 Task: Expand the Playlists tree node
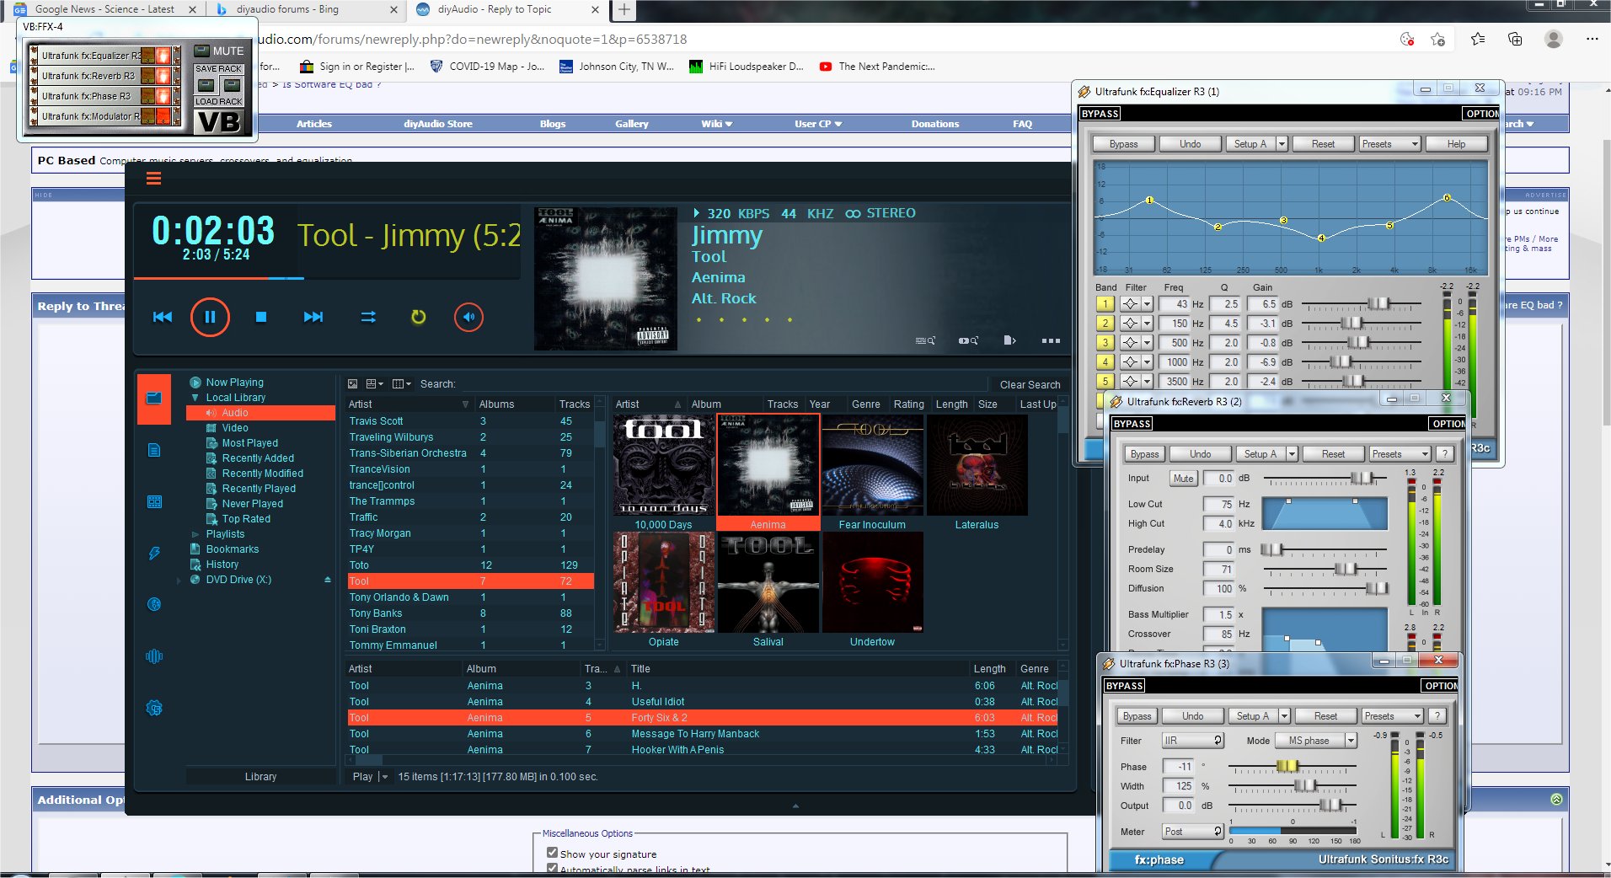(x=195, y=534)
